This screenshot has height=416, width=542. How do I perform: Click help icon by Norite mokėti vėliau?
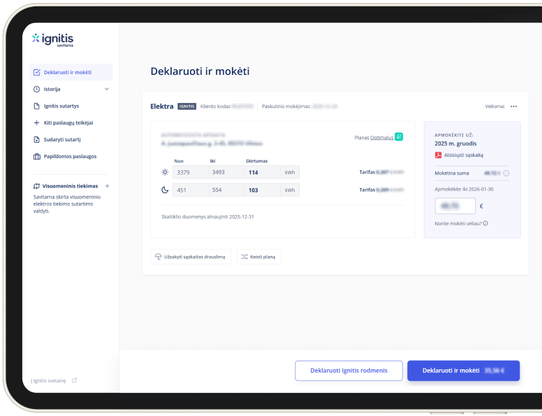point(486,223)
